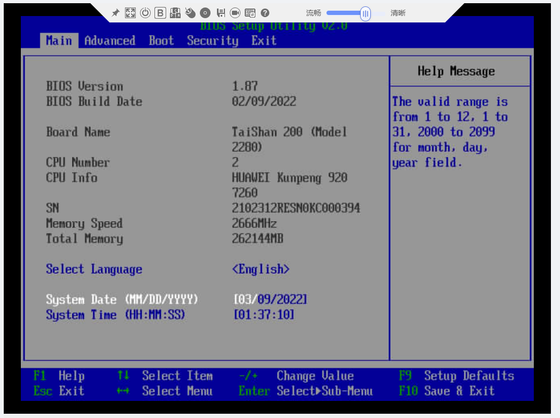Image resolution: width=560 pixels, height=418 pixels.
Task: Select the Select Language option
Action: [x=94, y=269]
